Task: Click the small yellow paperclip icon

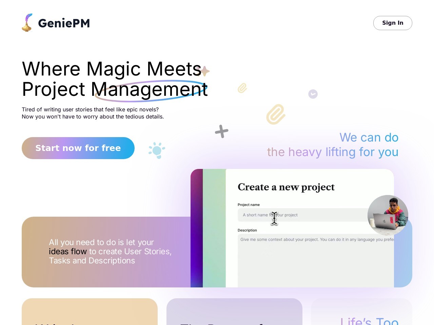Action: pyautogui.click(x=242, y=88)
